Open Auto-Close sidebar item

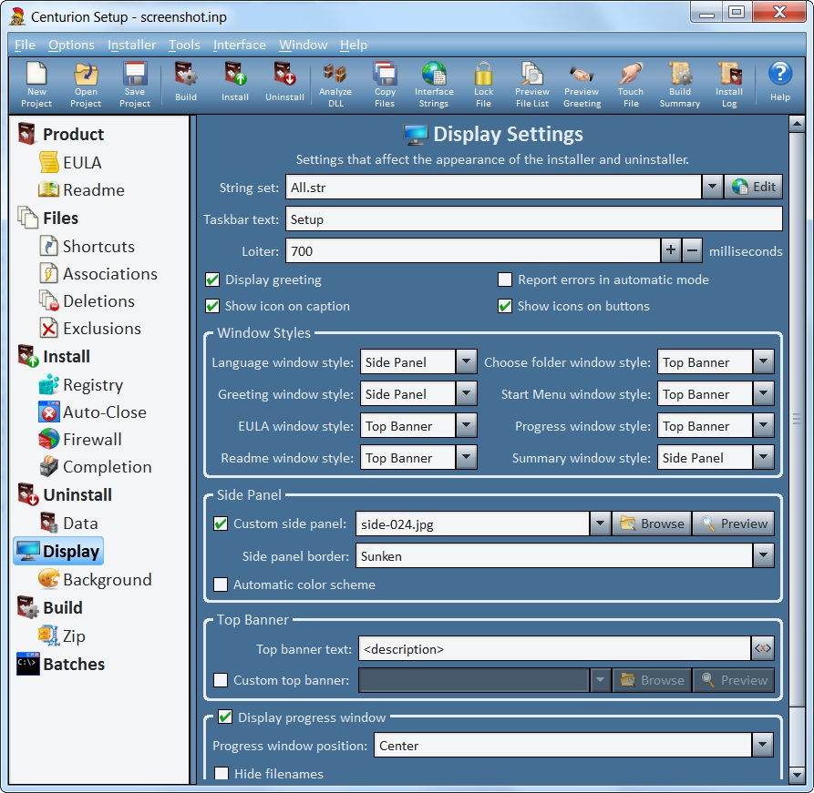point(92,412)
